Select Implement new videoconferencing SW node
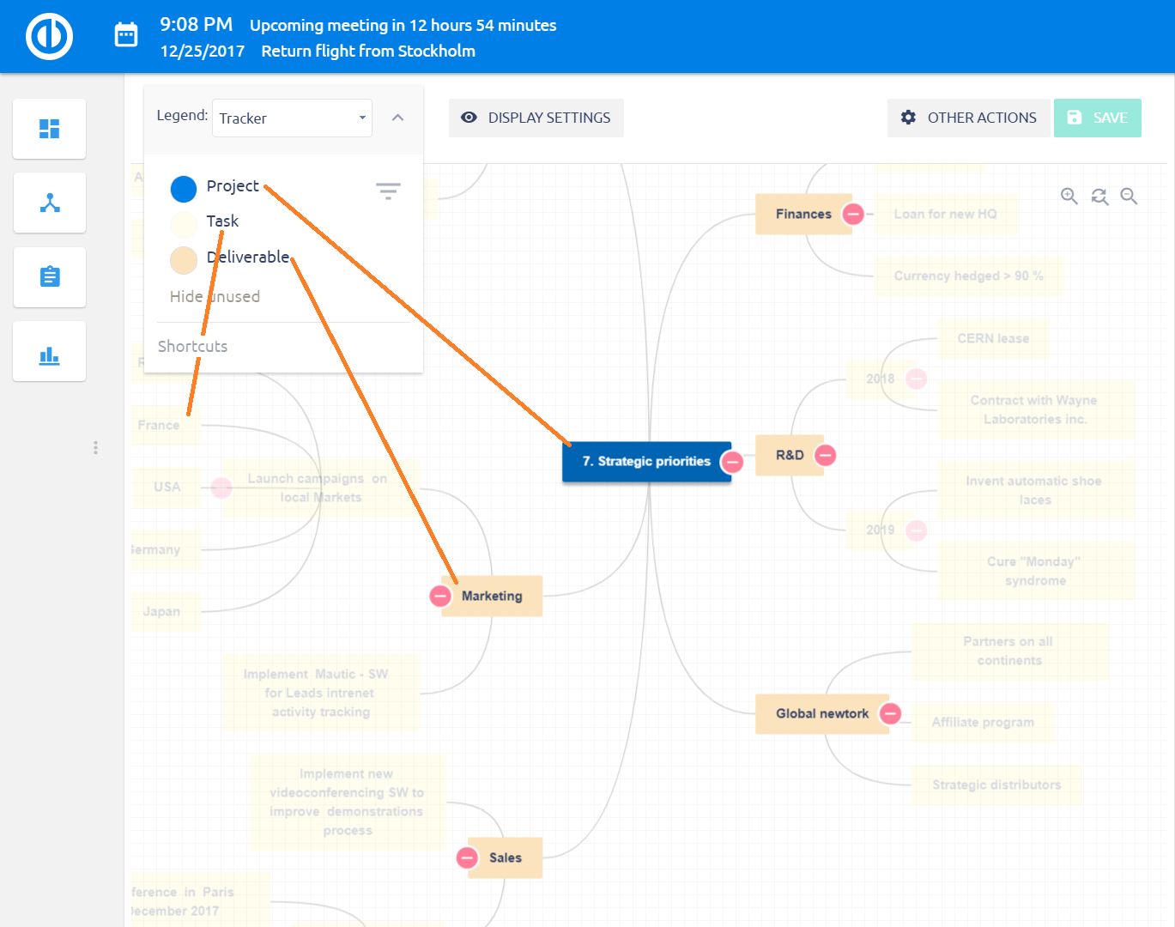 pos(348,802)
